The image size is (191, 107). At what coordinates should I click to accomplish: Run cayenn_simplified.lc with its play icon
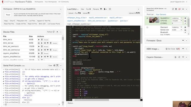[39, 53]
